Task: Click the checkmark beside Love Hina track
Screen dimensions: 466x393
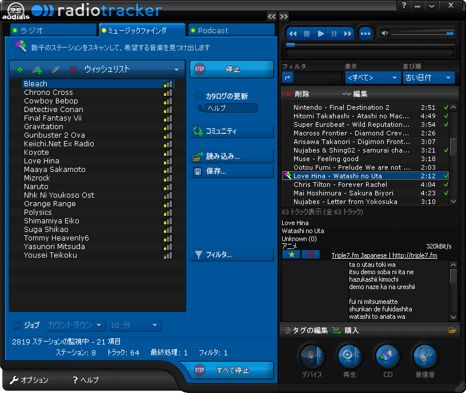Action: pos(446,176)
